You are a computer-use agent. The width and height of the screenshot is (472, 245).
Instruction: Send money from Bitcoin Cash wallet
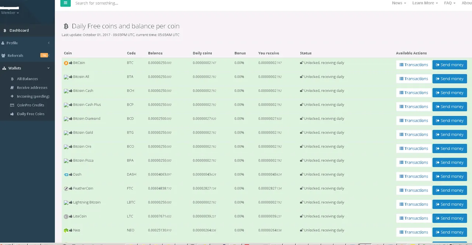pyautogui.click(x=450, y=93)
